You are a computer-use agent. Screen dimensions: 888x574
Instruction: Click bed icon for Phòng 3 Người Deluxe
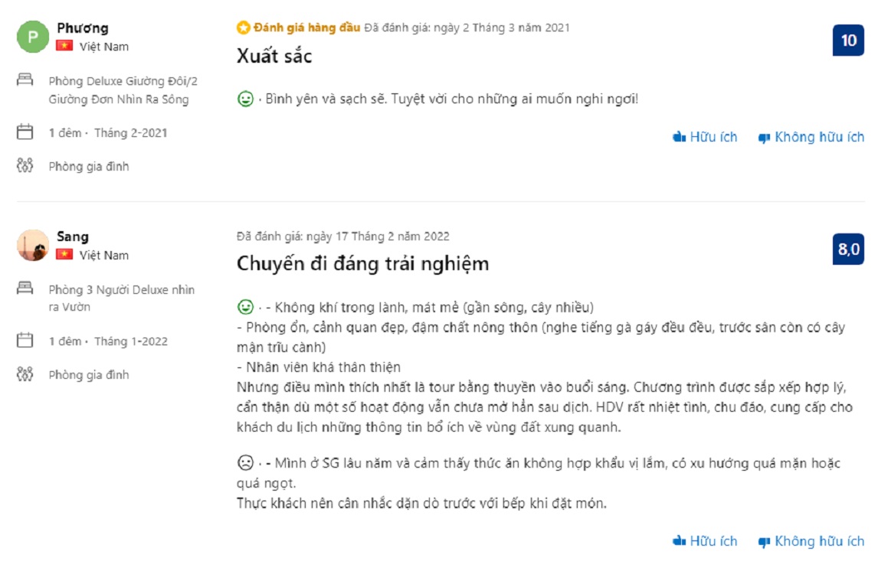tap(25, 289)
